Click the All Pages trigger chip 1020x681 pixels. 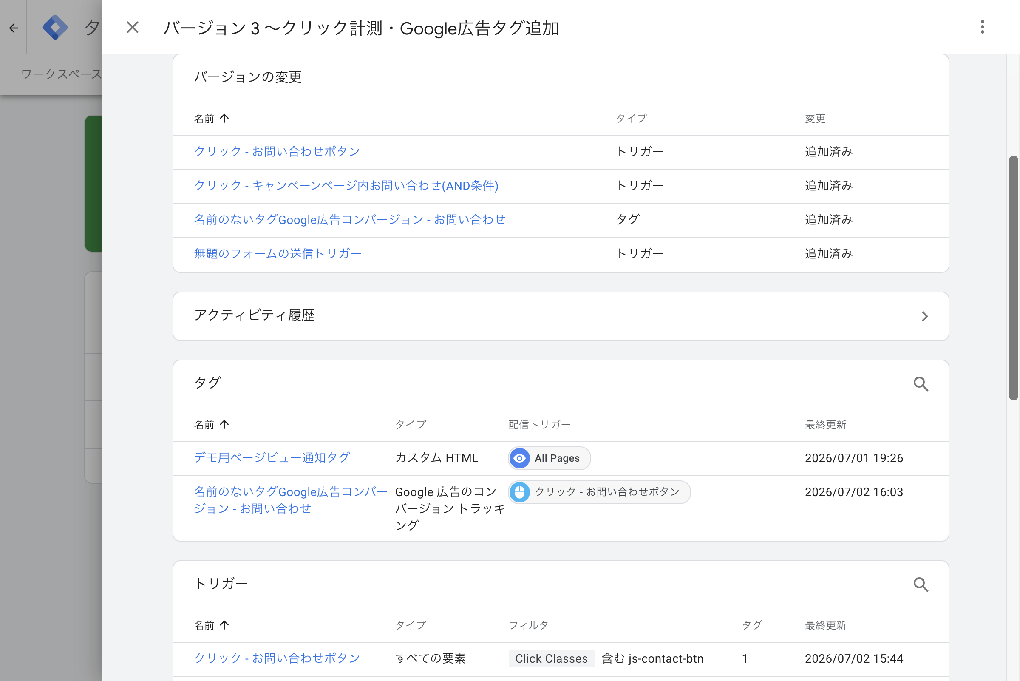[x=549, y=458]
